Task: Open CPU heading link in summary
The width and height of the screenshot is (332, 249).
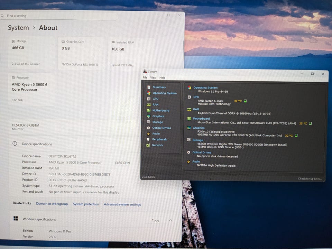Action: tap(196, 97)
